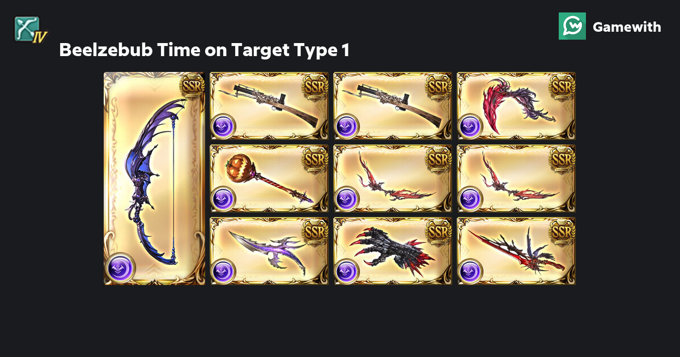
Task: Select the second rifle weapon card
Action: (x=393, y=106)
